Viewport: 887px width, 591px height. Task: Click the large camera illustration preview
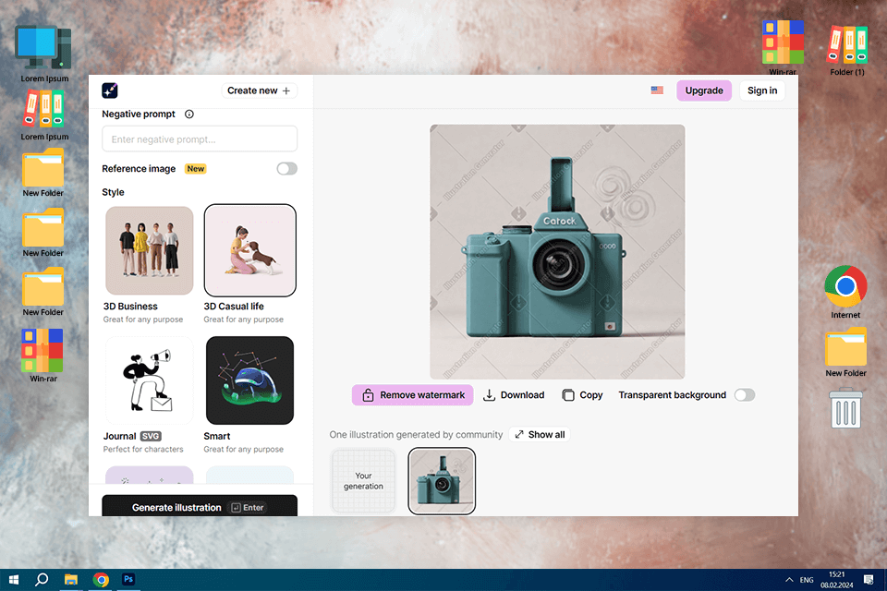[x=557, y=252]
